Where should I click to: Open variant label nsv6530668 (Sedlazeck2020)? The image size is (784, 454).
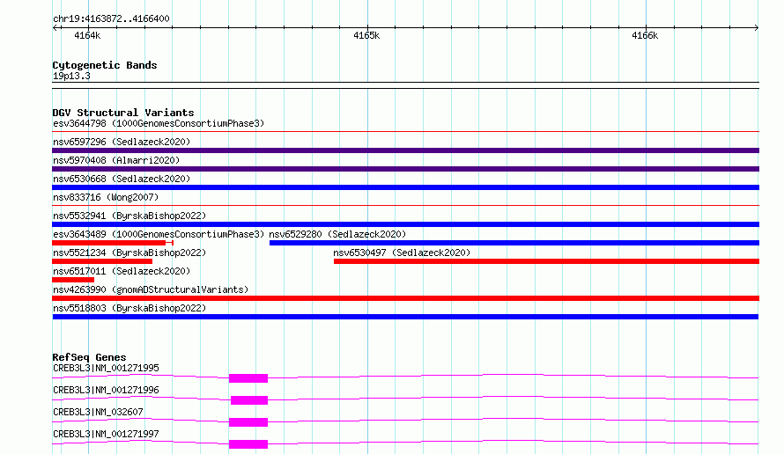coord(122,179)
